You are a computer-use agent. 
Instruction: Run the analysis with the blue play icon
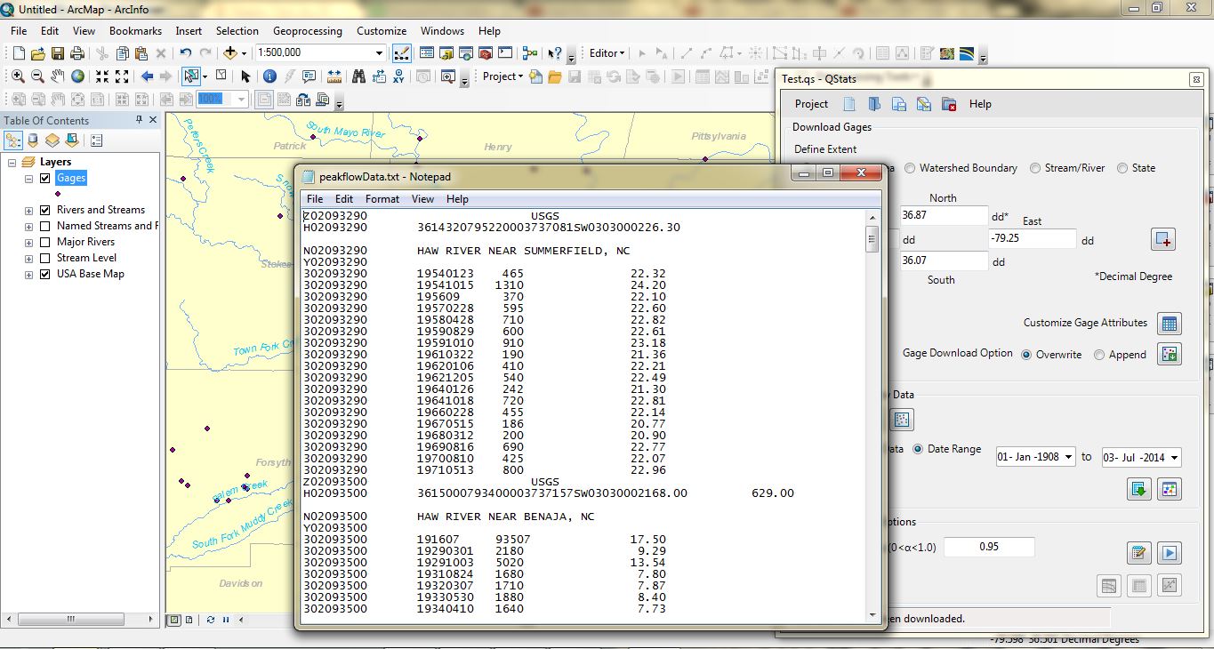1170,553
